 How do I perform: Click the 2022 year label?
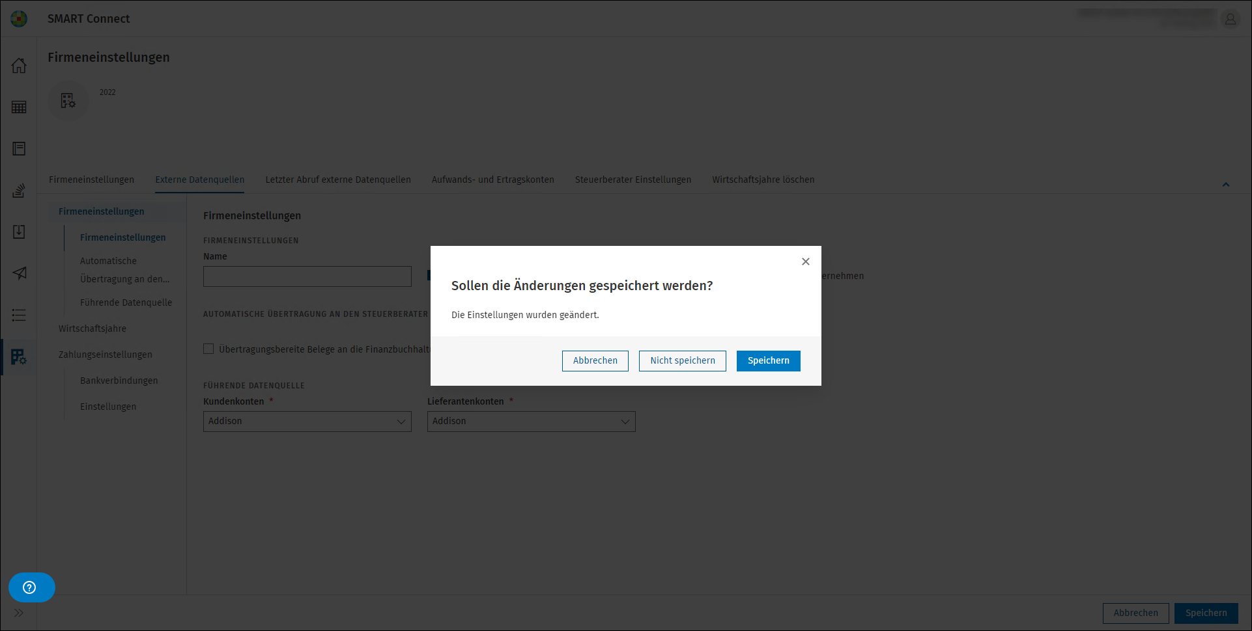(x=107, y=92)
